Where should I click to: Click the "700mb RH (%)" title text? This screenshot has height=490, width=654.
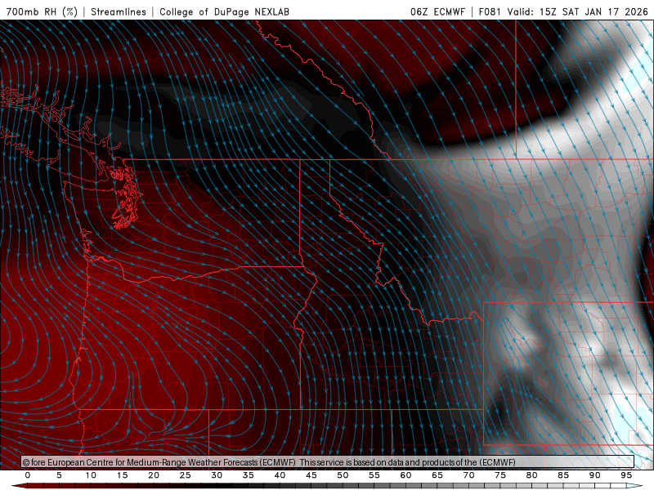point(42,11)
